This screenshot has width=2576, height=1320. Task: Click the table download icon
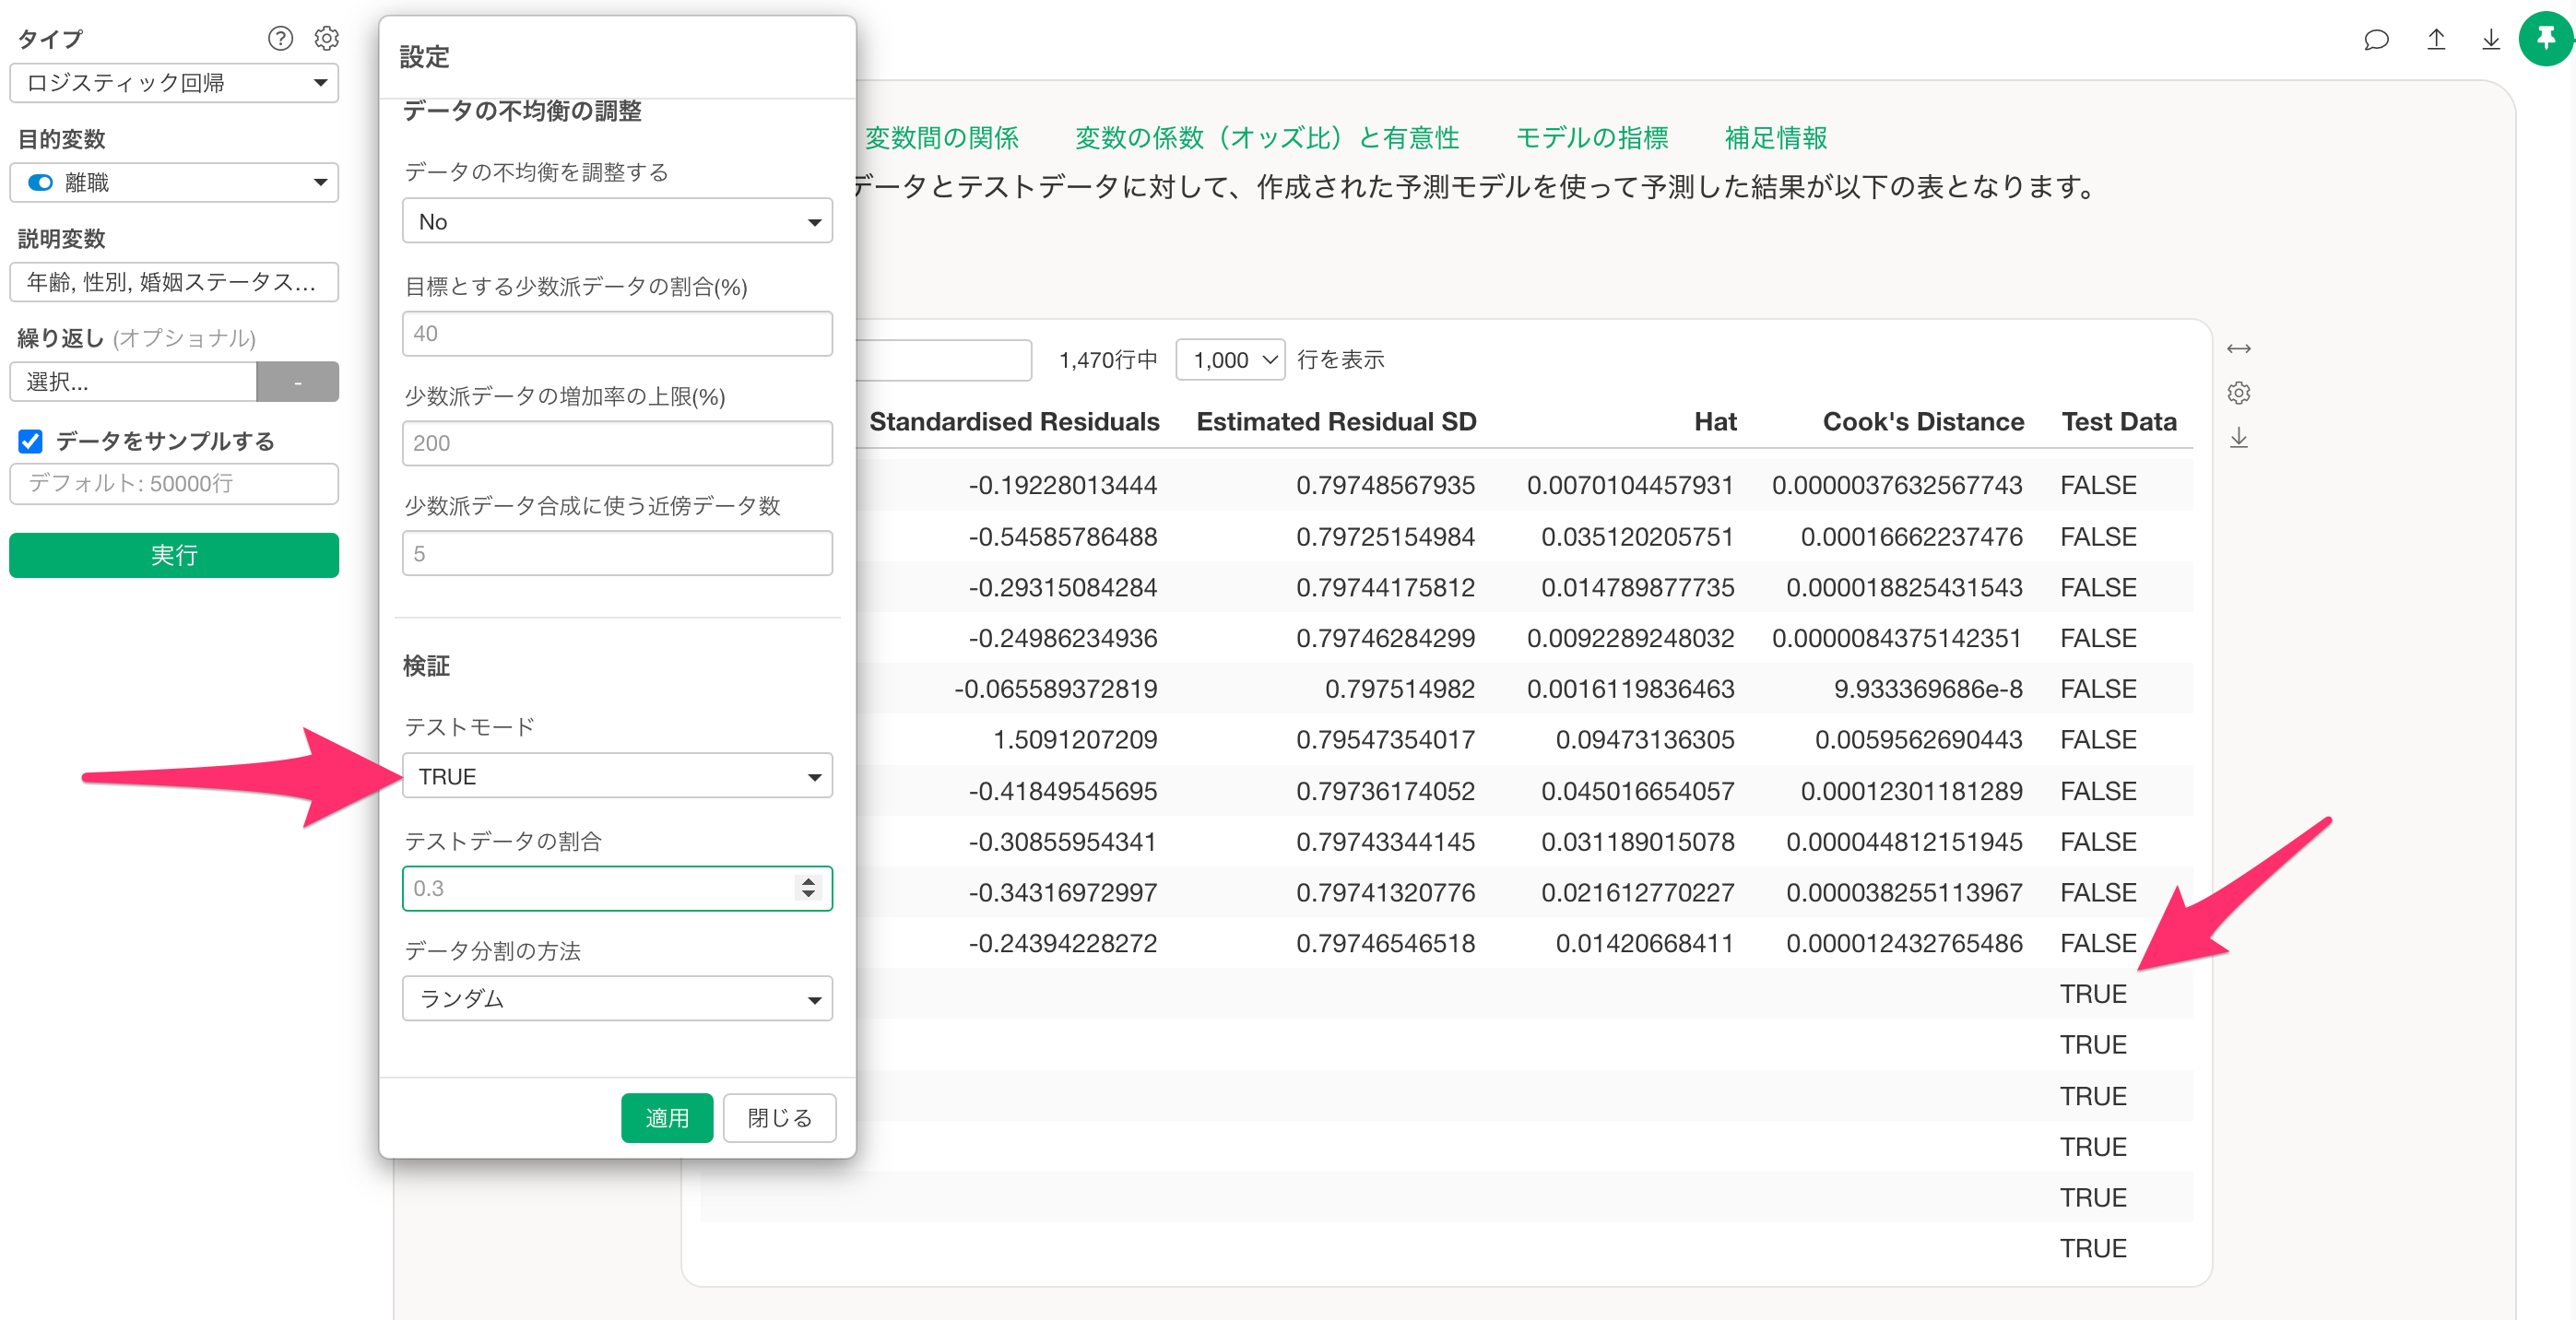pos(2239,438)
